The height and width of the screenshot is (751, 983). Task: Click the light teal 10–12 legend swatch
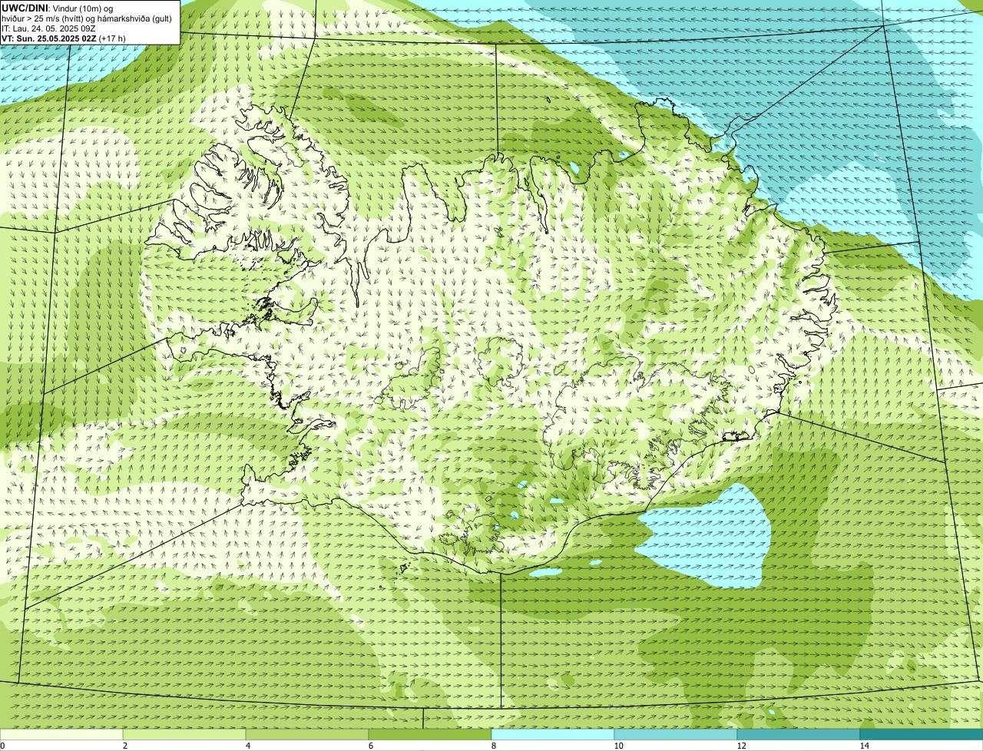(676, 735)
